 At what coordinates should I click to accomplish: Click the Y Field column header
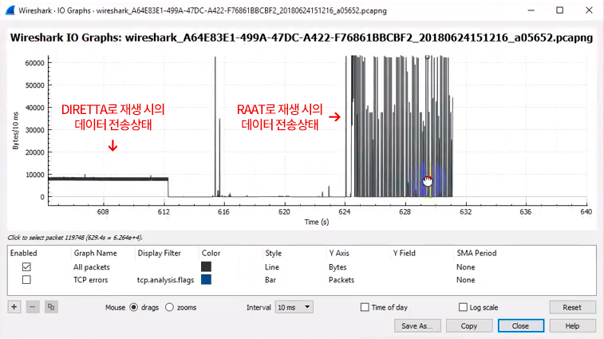tap(404, 253)
